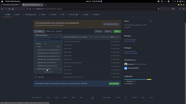Open the Apple menu icon

click(2, 1)
